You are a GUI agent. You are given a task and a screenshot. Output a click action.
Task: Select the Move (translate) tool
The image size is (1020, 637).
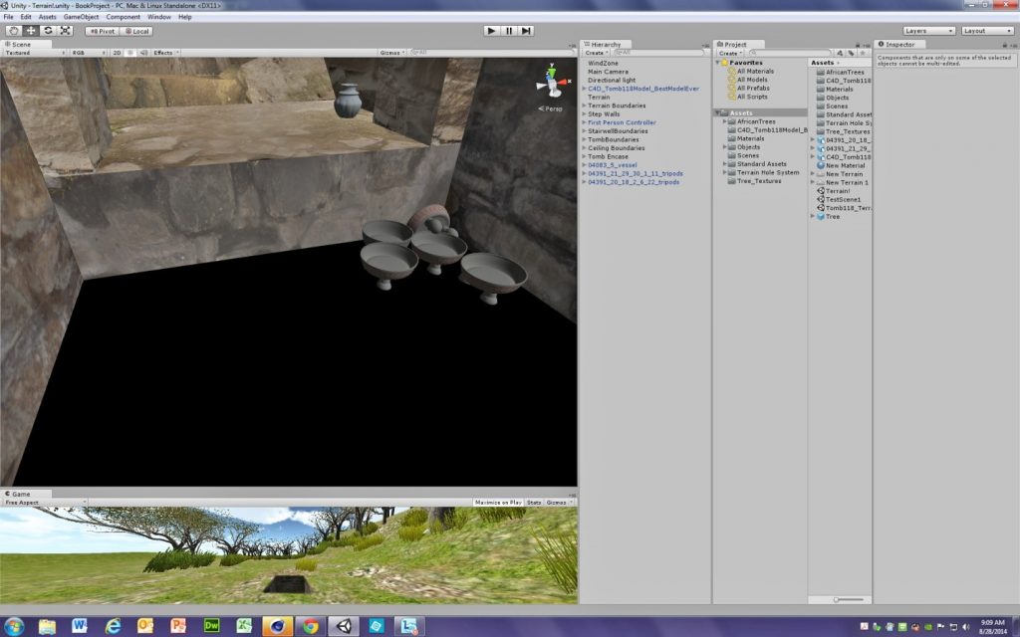pyautogui.click(x=31, y=31)
